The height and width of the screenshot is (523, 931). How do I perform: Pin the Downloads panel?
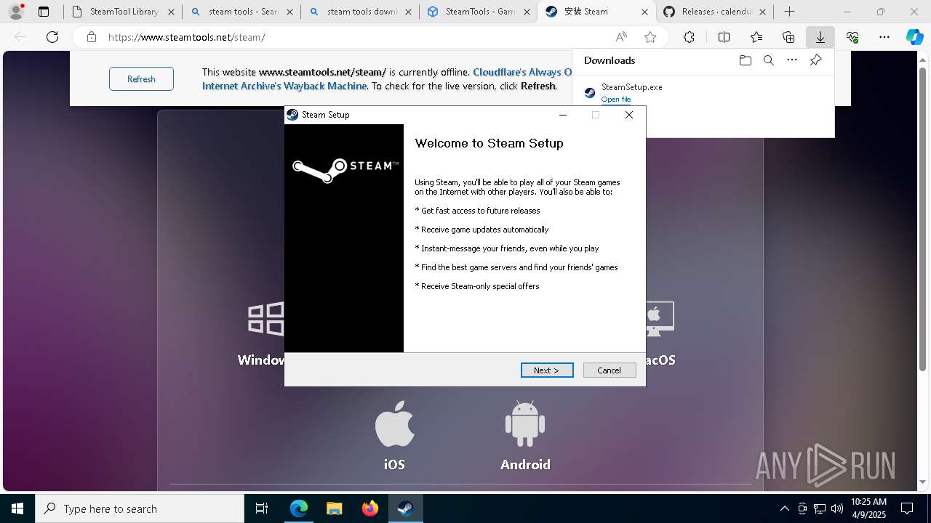815,60
